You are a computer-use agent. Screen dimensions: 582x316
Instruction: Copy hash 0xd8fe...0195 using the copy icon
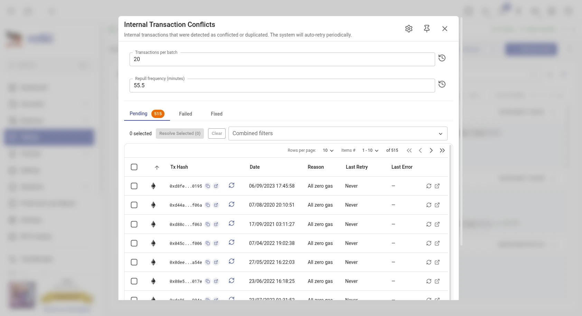click(208, 186)
